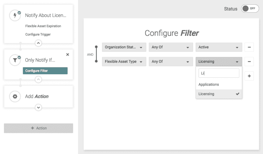Click the dropdown search input field
Image resolution: width=263 pixels, height=154 pixels.
219,73
